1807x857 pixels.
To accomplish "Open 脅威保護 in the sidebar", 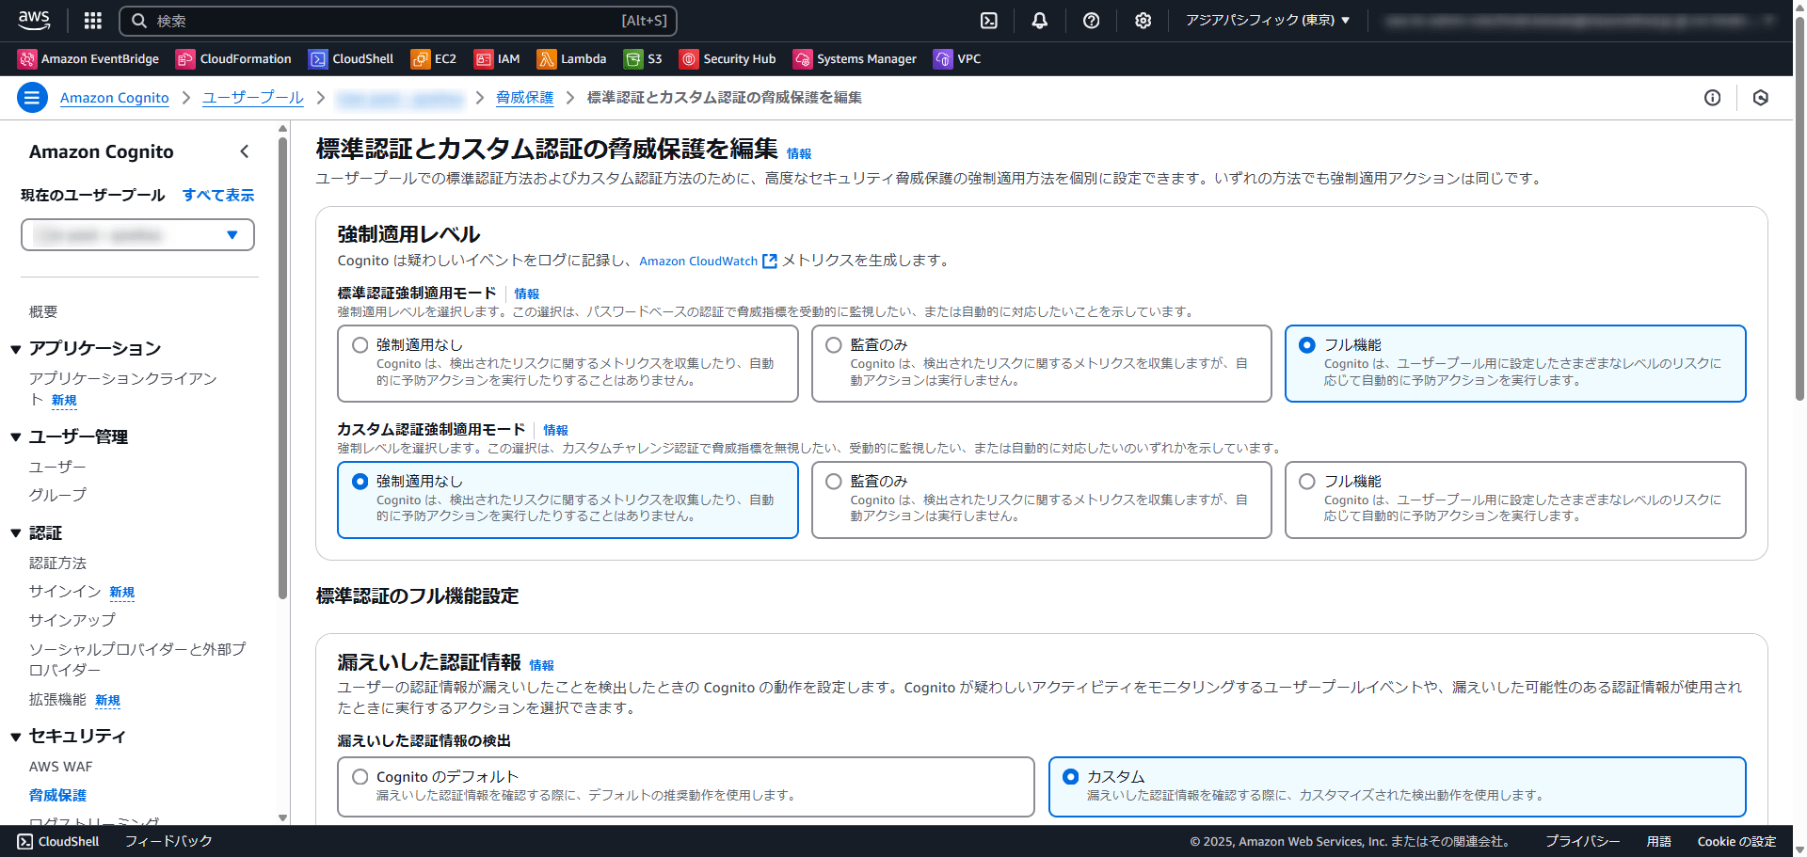I will click(57, 795).
